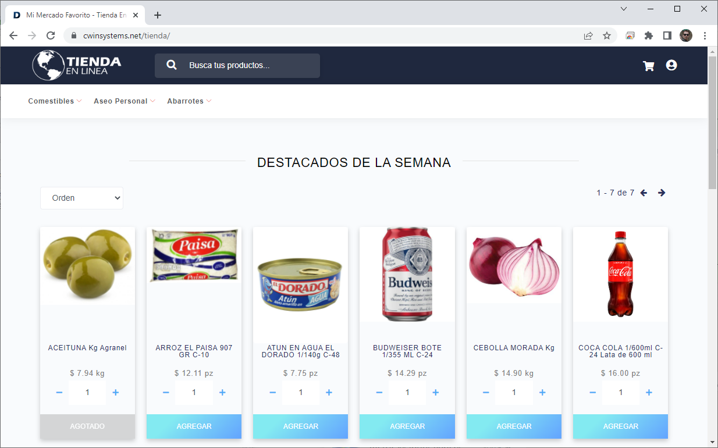Viewport: 718px width, 448px height.
Task: Open a new browser tab
Action: [x=158, y=15]
